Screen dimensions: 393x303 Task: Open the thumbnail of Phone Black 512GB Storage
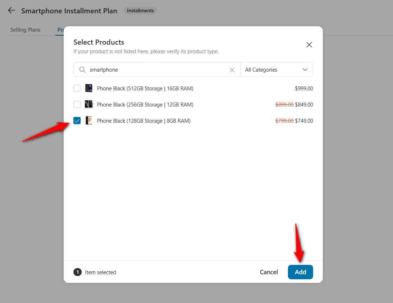pyautogui.click(x=89, y=88)
